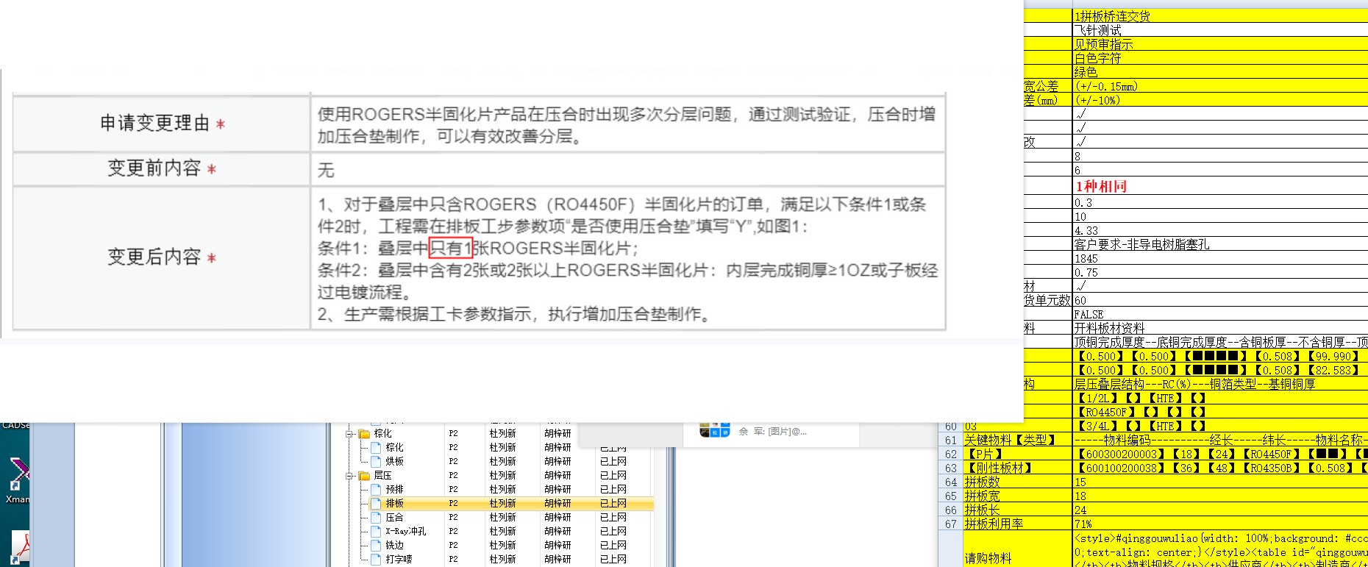Click the 请购物料 label cell

pyautogui.click(x=1018, y=549)
